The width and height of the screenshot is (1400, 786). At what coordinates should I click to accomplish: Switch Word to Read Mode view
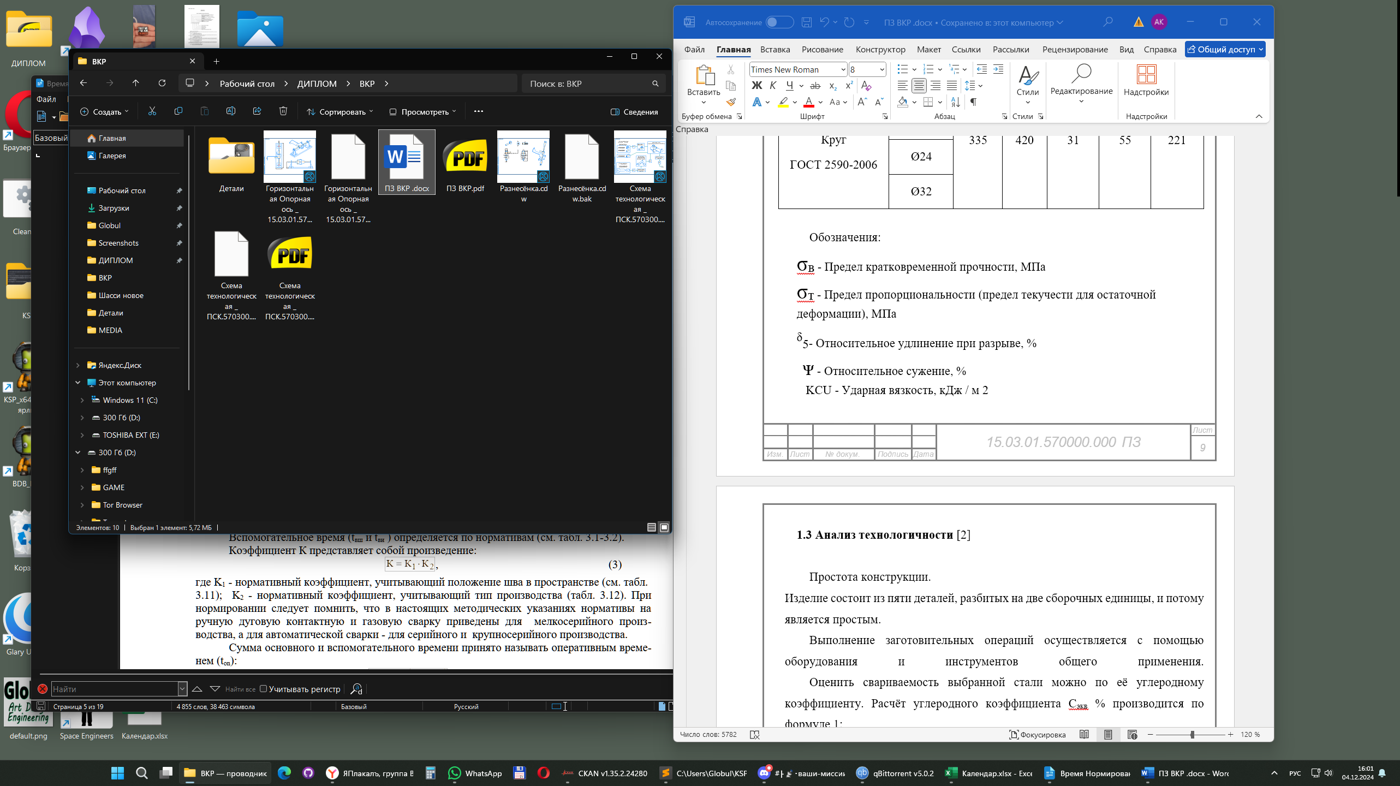[1084, 735]
